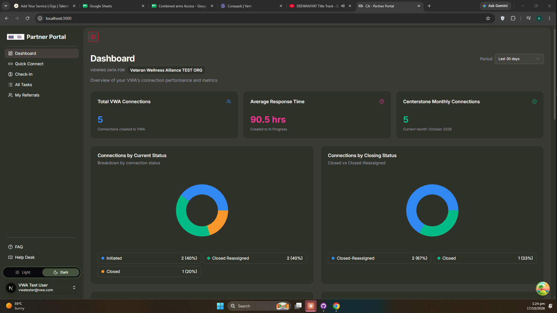This screenshot has width=557, height=313.
Task: Click the orange Closed segment of donut chart
Action: pos(218,222)
